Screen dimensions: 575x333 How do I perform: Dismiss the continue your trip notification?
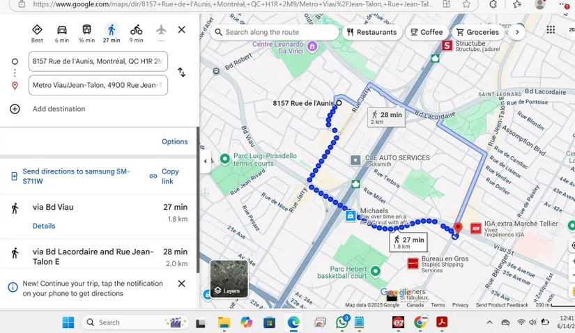coord(181,284)
